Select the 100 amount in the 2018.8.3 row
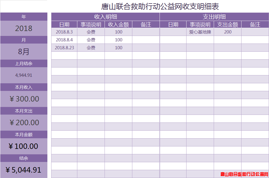269x178 pixels. pyautogui.click(x=118, y=32)
